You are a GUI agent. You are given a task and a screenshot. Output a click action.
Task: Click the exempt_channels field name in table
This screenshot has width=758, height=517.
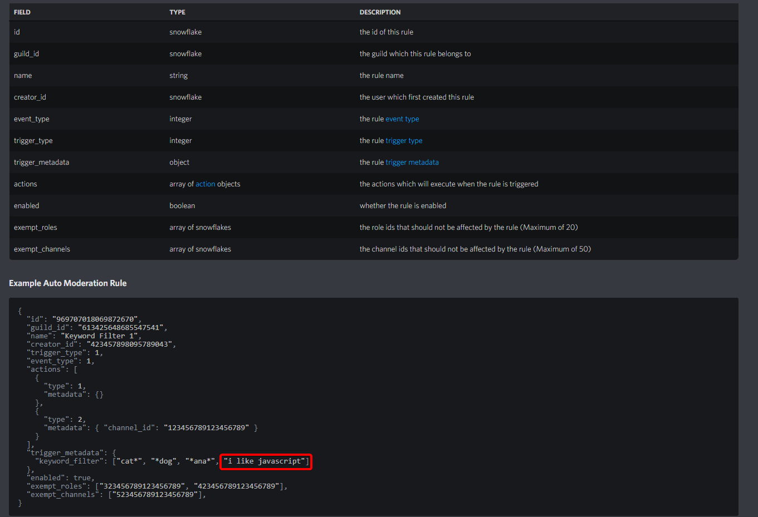click(42, 249)
